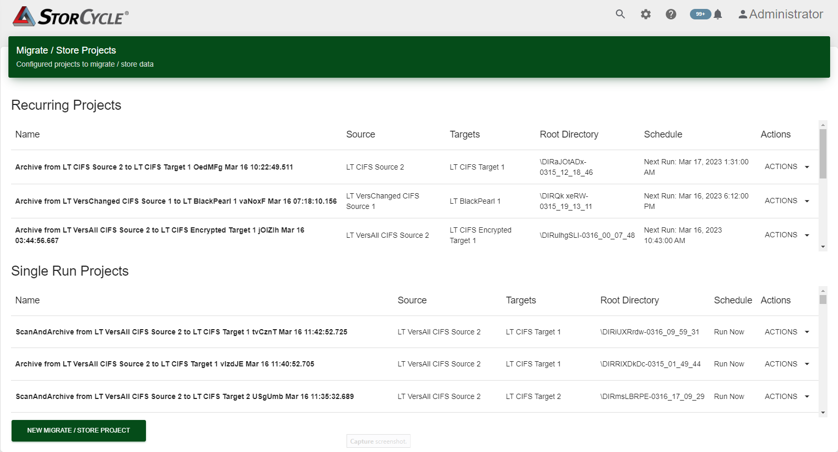Click Run Now for tvCznT project
Viewport: 838px width, 452px height.
[x=729, y=332]
